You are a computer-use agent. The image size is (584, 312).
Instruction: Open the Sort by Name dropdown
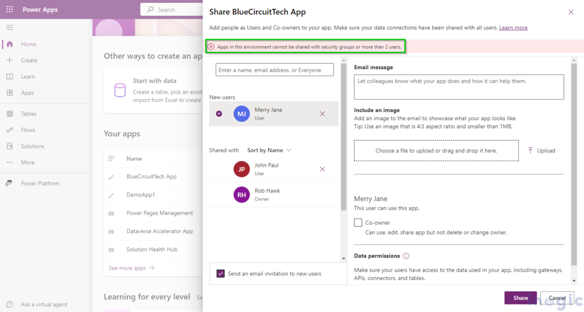(x=269, y=150)
